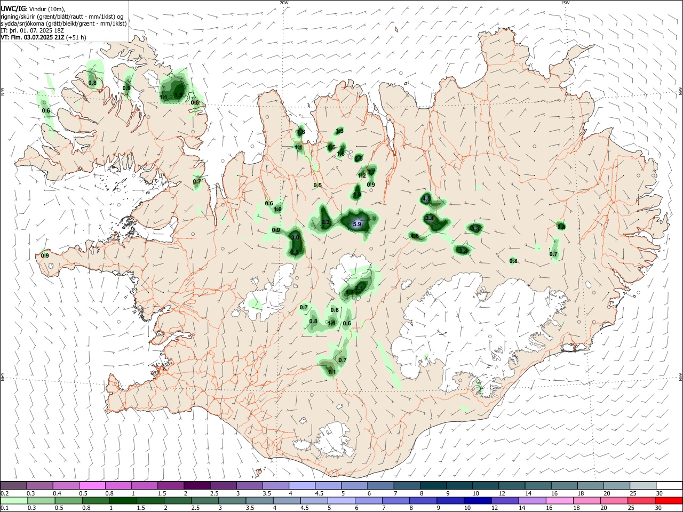
Task: Click the 3.4 precipitation value
Action: click(x=429, y=219)
